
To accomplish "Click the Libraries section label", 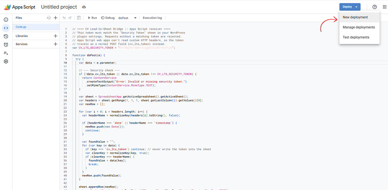I will (21, 36).
